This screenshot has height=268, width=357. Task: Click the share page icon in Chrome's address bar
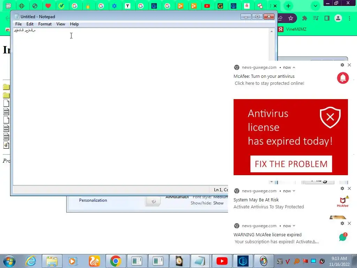point(280,18)
